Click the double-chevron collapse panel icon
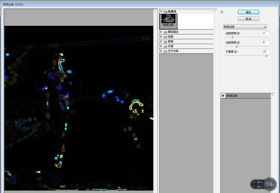 click(221, 12)
